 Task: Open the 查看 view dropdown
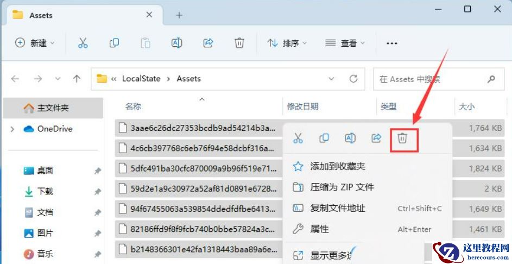point(345,43)
